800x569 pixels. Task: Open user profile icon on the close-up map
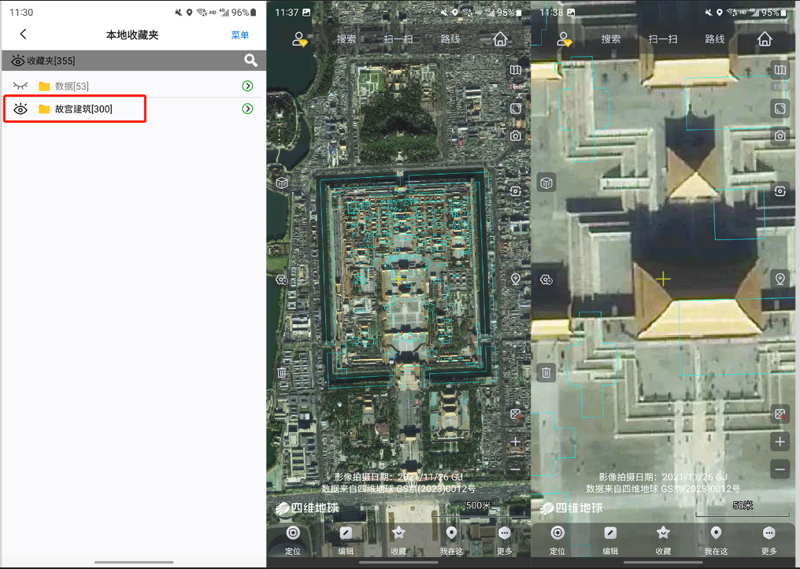pos(564,39)
